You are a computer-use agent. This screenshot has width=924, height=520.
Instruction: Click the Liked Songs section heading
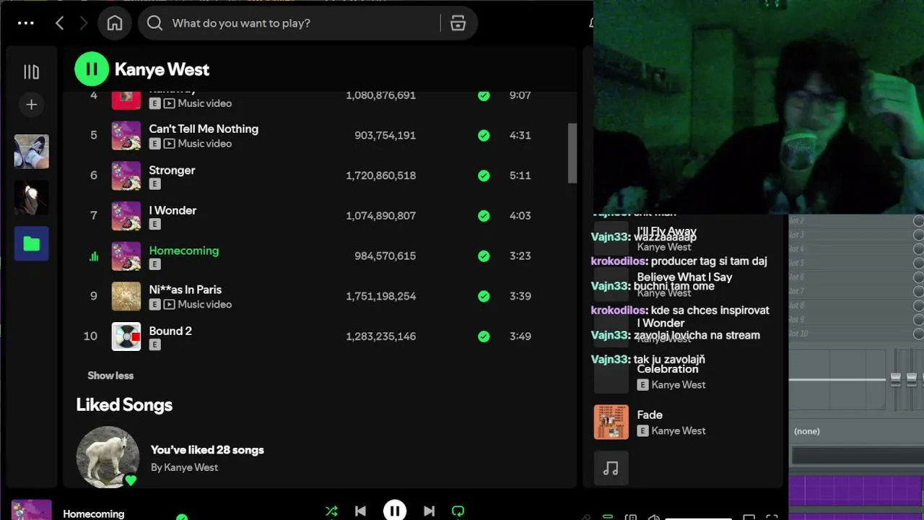click(124, 404)
